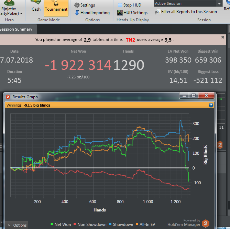Close the Results Graph window

pyautogui.click(x=206, y=96)
